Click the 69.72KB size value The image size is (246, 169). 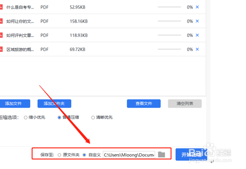[77, 50]
